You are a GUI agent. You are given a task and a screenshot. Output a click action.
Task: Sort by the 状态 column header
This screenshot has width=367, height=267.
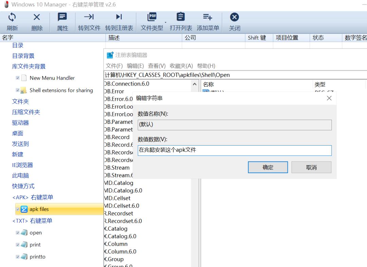[326, 38]
